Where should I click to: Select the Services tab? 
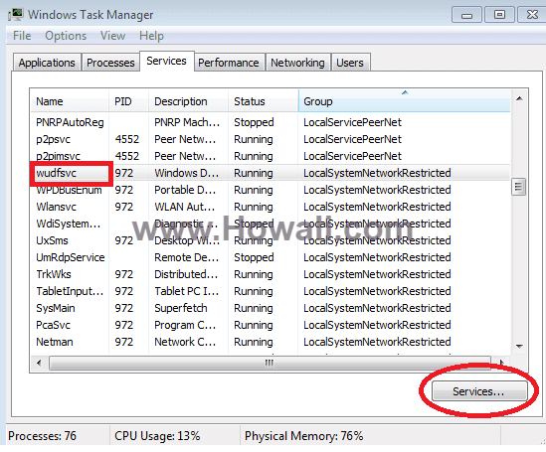pyautogui.click(x=166, y=61)
